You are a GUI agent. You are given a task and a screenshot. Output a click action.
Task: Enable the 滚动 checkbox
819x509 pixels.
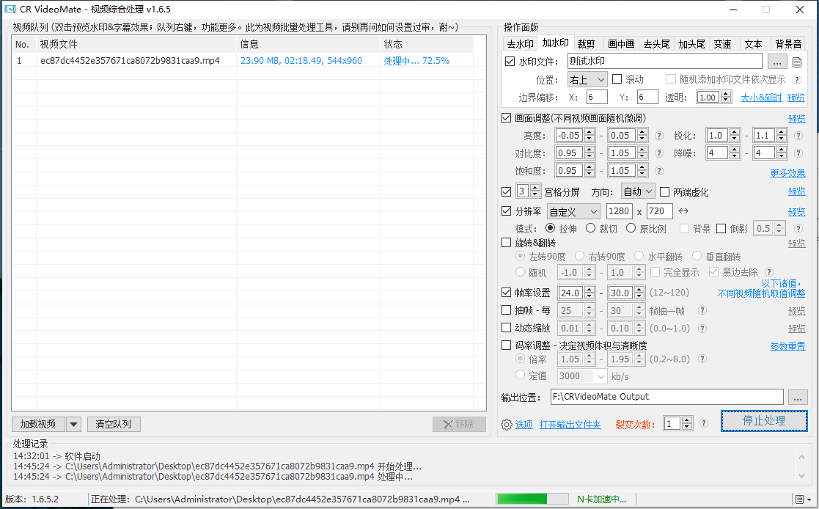617,79
